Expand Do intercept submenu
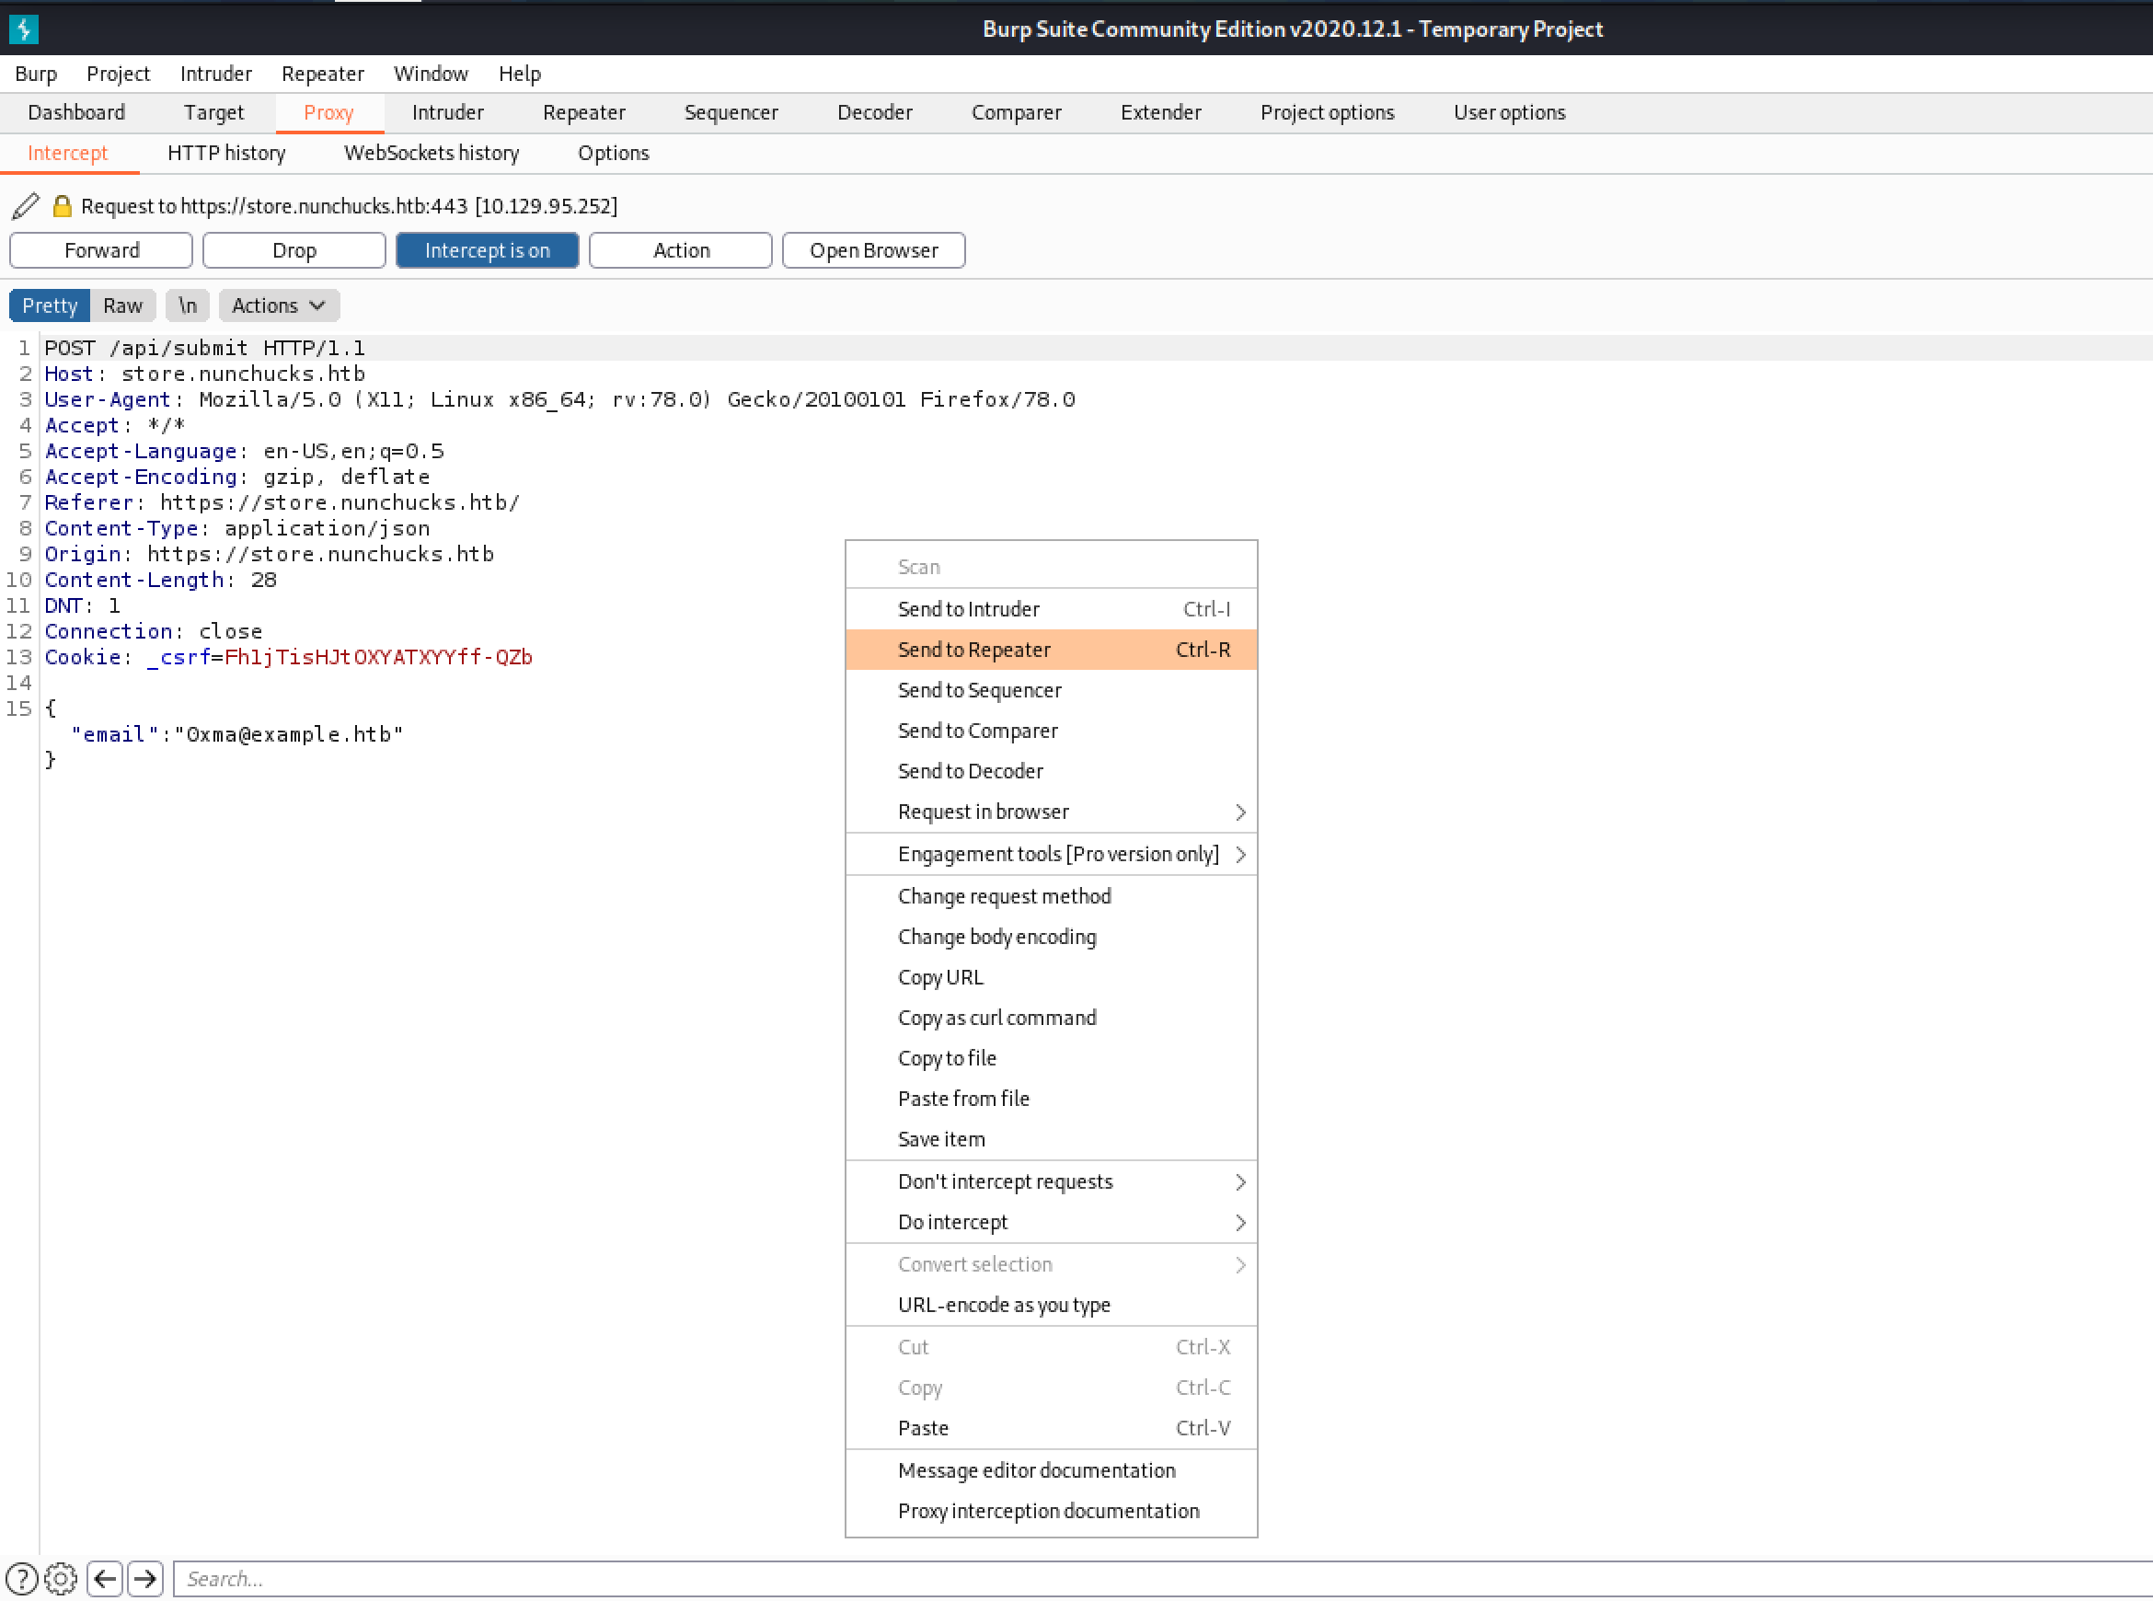The image size is (2153, 1601). pos(1052,1222)
